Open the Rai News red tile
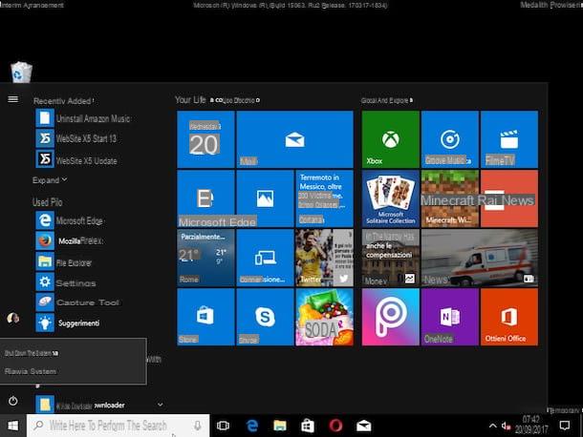 509,198
